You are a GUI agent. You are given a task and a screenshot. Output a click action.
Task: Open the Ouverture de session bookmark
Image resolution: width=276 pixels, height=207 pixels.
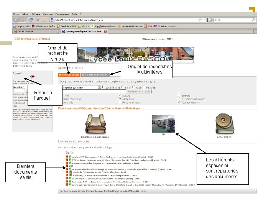click(x=166, y=26)
